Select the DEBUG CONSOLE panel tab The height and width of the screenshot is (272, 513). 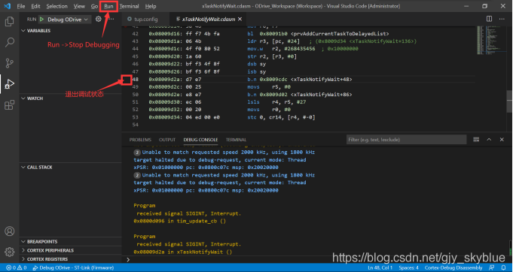click(200, 140)
